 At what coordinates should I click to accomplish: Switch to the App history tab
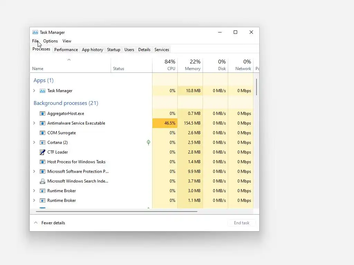click(x=92, y=50)
